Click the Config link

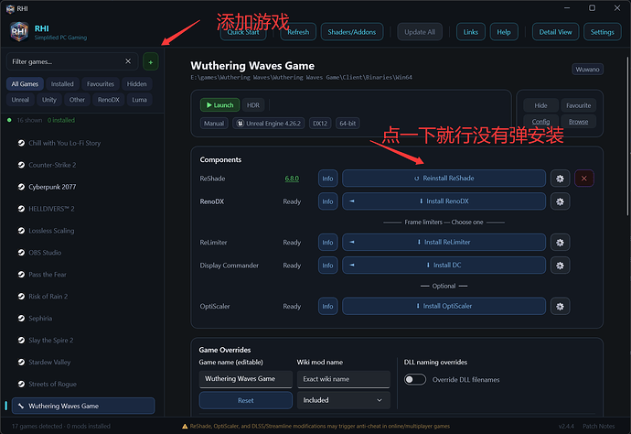coord(540,122)
